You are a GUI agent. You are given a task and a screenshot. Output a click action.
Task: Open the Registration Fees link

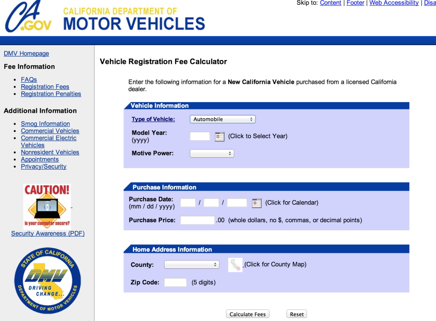pyautogui.click(x=45, y=87)
